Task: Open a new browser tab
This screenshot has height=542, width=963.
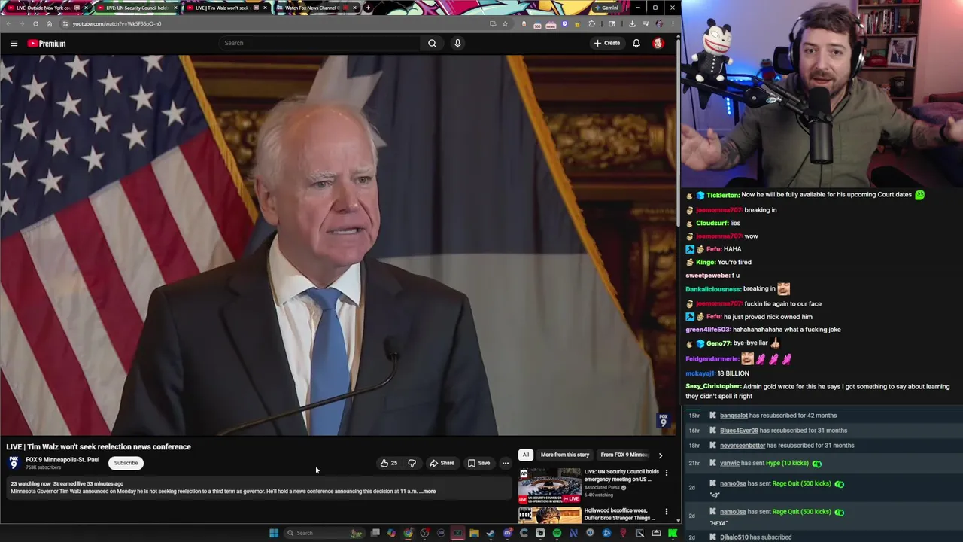Action: pyautogui.click(x=368, y=8)
